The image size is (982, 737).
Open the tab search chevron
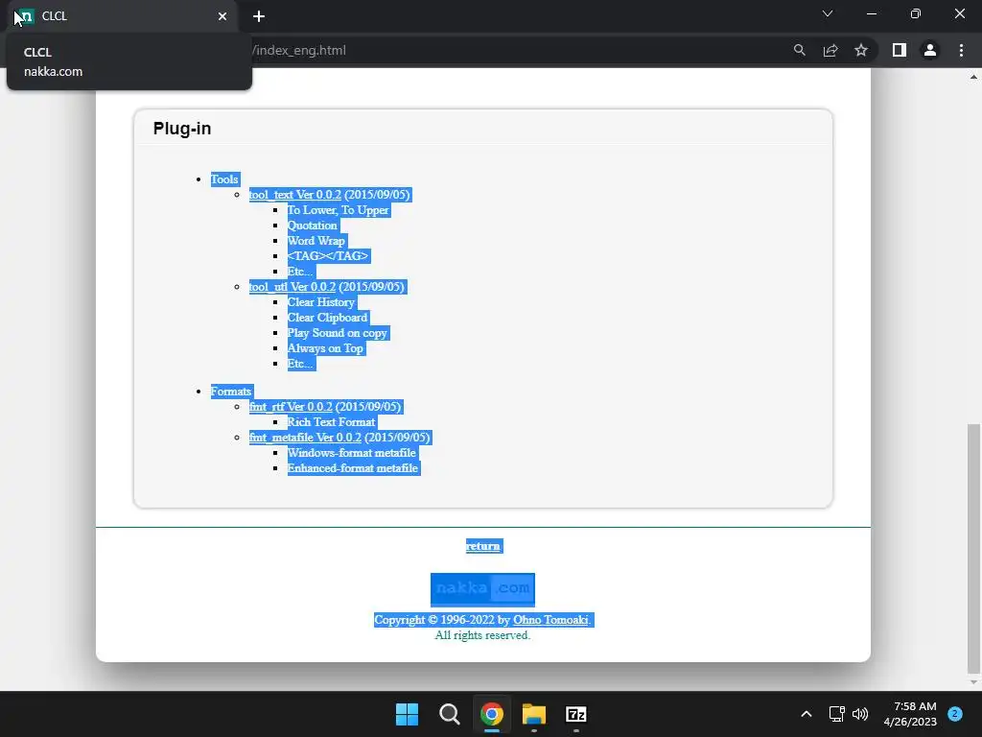point(828,13)
